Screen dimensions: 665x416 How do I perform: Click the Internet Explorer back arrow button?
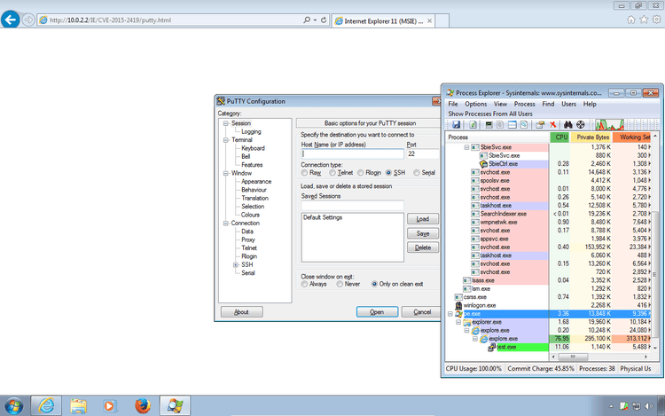(x=12, y=19)
